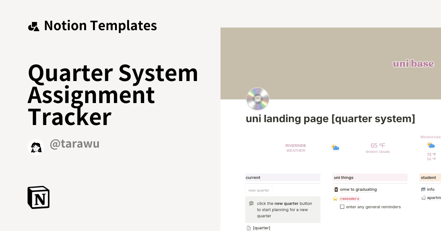Click the graduate emoji beside omw to graduating

point(336,189)
